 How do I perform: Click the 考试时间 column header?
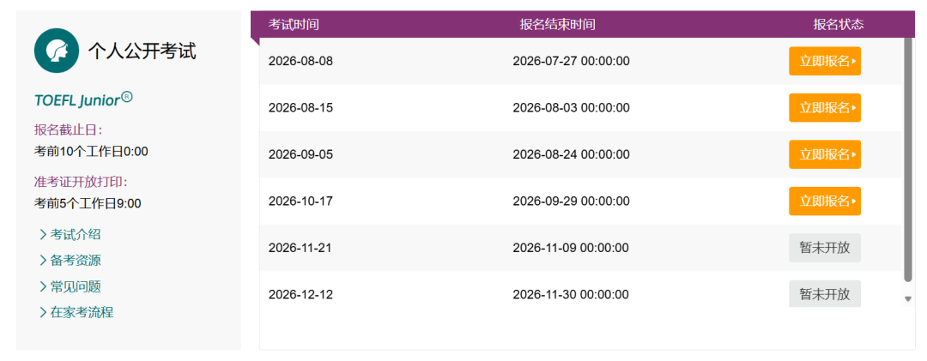tap(294, 24)
